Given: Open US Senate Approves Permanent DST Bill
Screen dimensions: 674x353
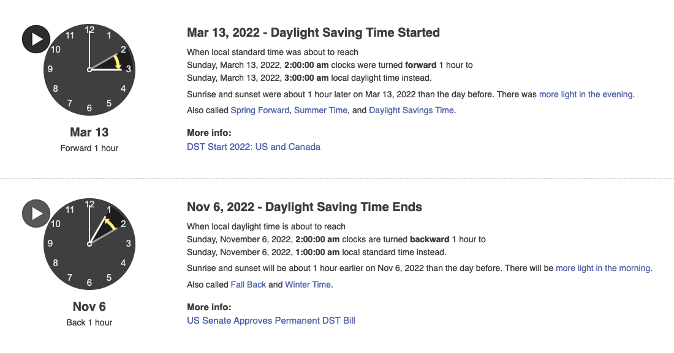Looking at the screenshot, I should 271,320.
